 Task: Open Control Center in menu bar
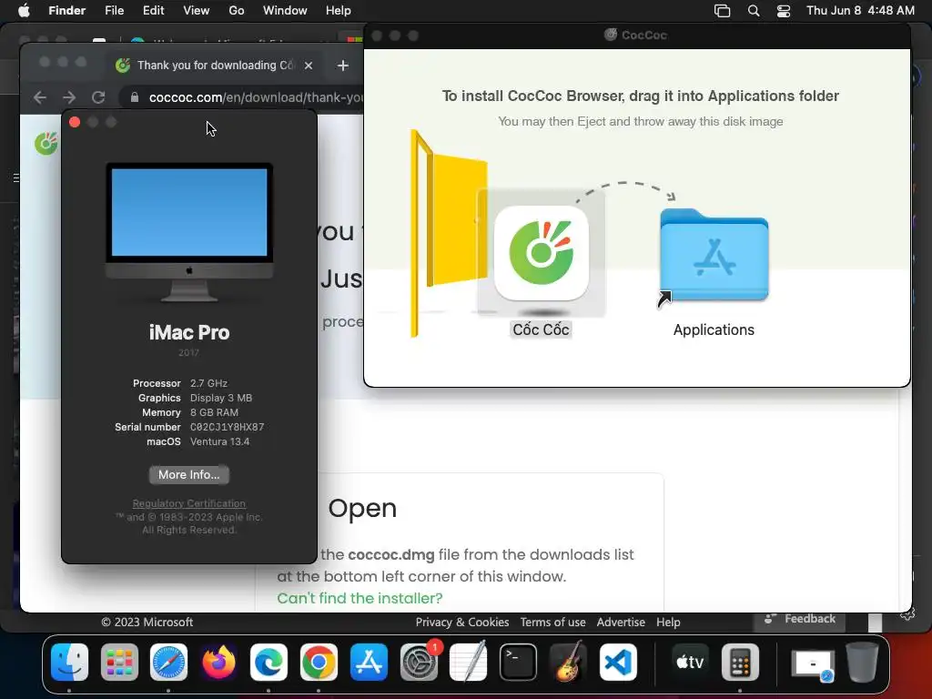click(x=784, y=11)
